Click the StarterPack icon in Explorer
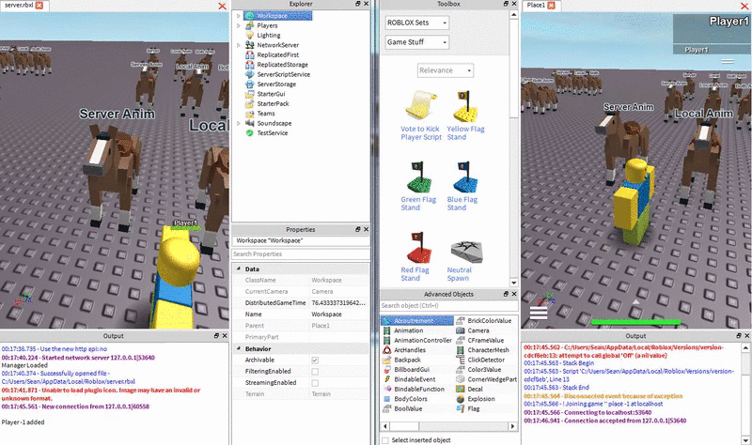The height and width of the screenshot is (445, 752). 249,103
